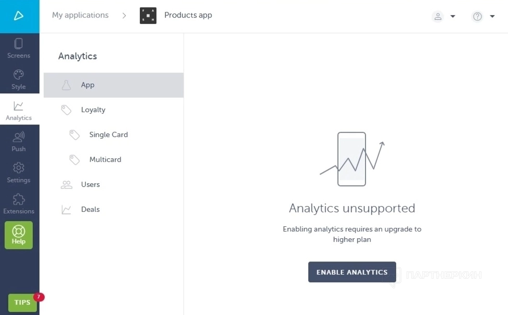Click the app logo in top-left corner
Image resolution: width=508 pixels, height=315 pixels.
pos(19,16)
